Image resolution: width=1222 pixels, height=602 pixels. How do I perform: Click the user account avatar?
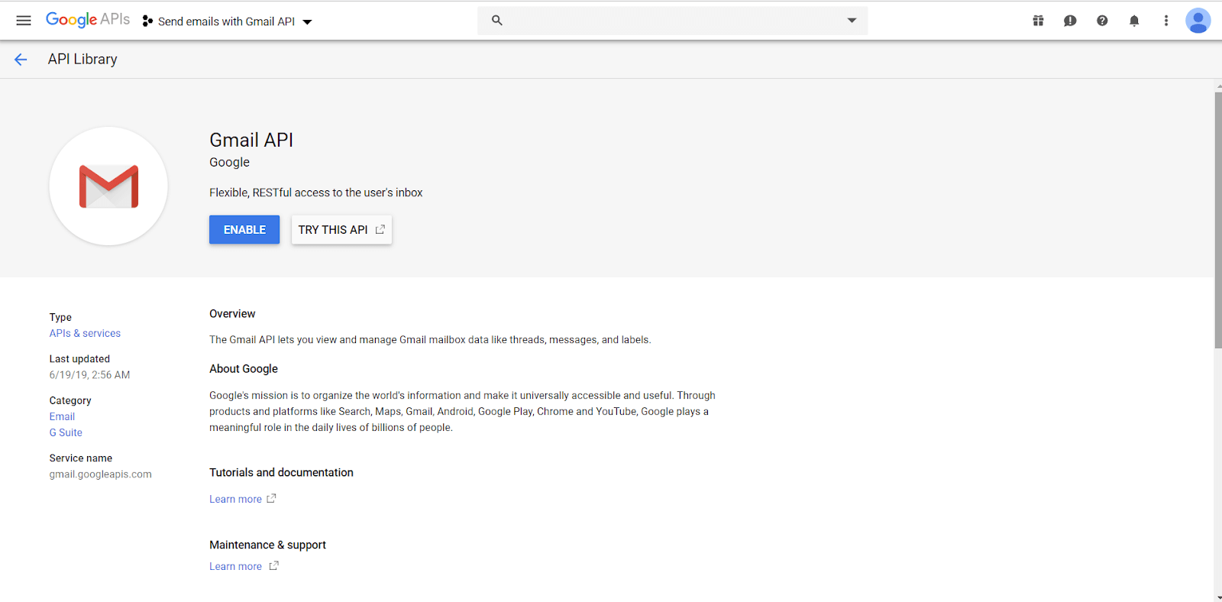(x=1198, y=21)
